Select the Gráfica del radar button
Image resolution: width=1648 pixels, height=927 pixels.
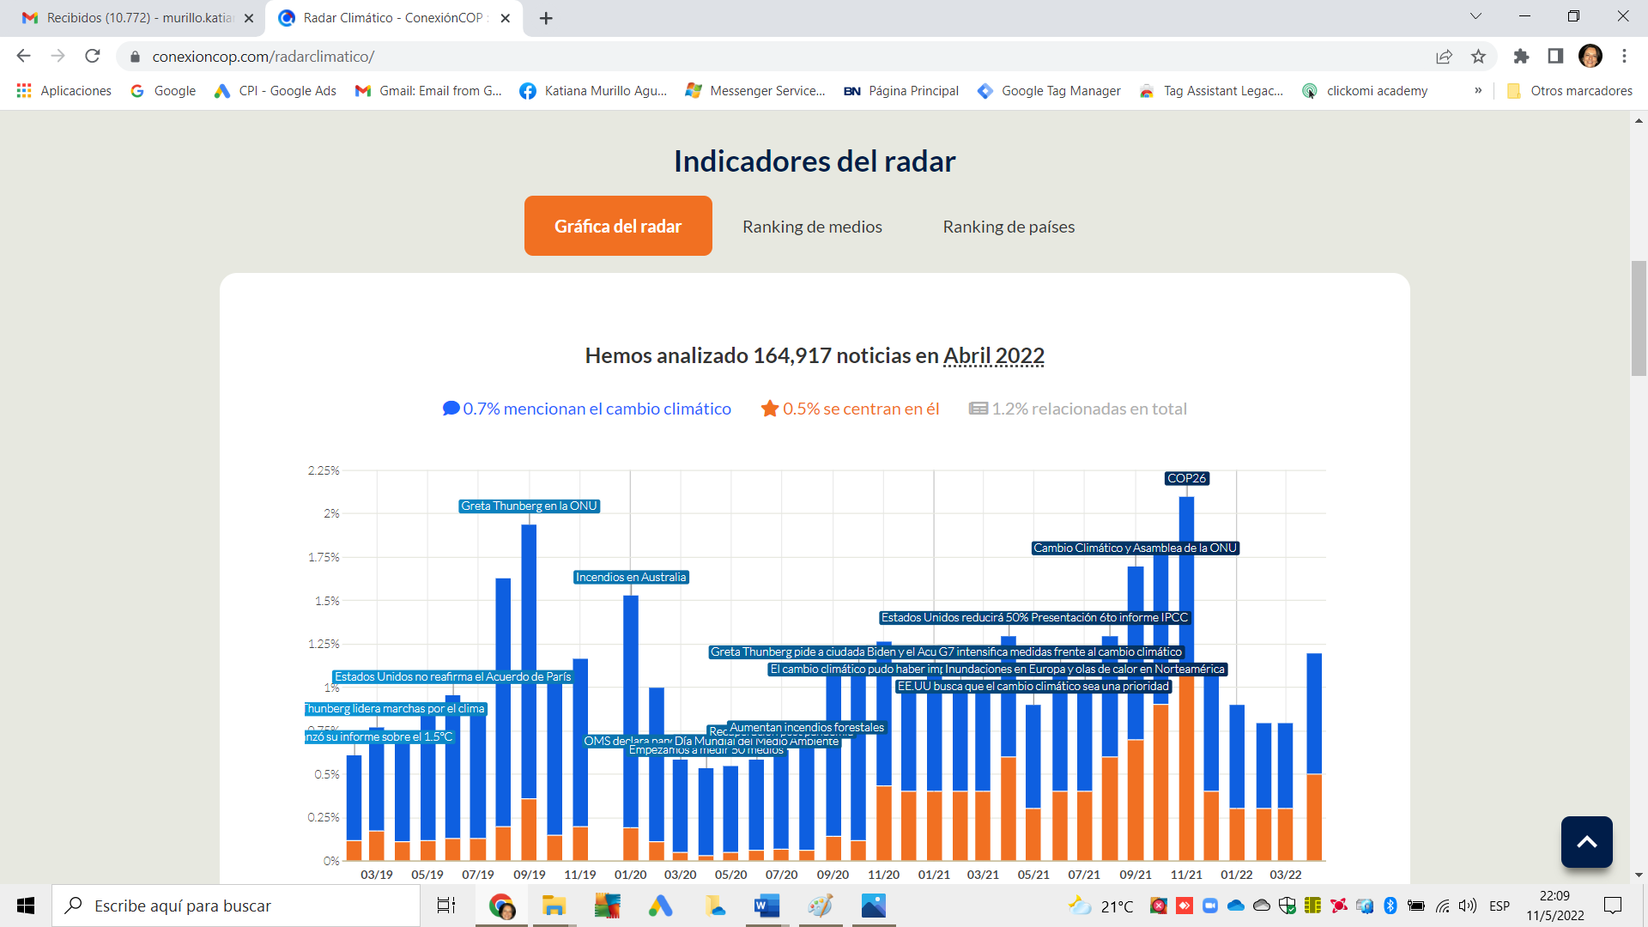618,226
